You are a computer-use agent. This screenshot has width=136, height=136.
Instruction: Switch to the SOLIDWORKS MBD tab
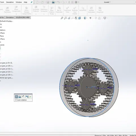pos(23,17)
